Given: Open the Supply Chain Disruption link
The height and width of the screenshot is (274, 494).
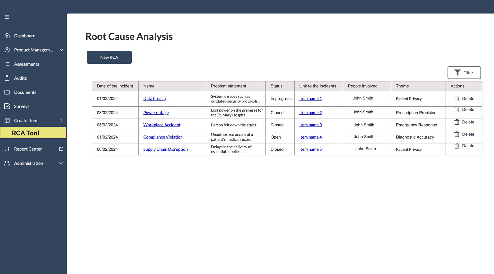Looking at the screenshot, I should point(165,149).
